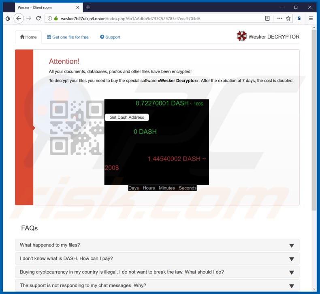This screenshot has width=320, height=294.
Task: Click the Minutes countdown label
Action: (167, 188)
